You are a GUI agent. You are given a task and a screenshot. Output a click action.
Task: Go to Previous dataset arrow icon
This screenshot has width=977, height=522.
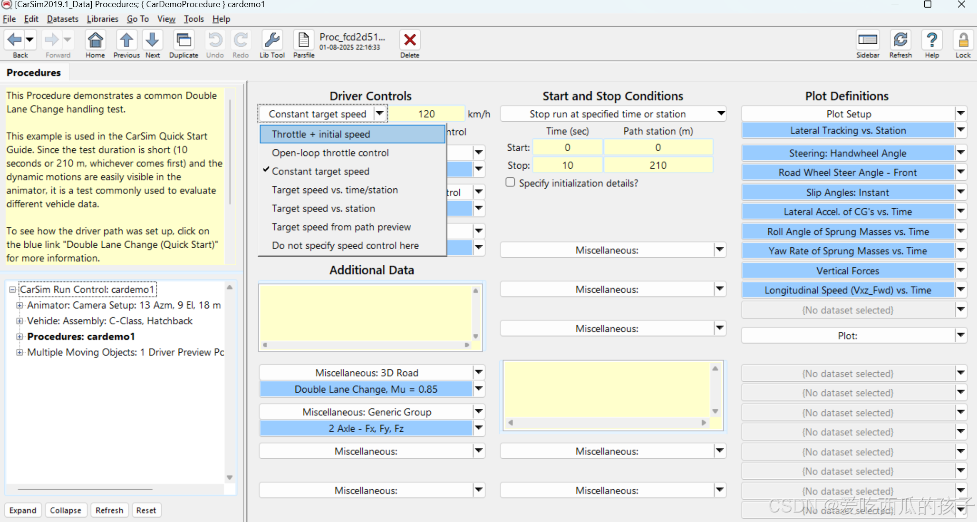click(126, 41)
